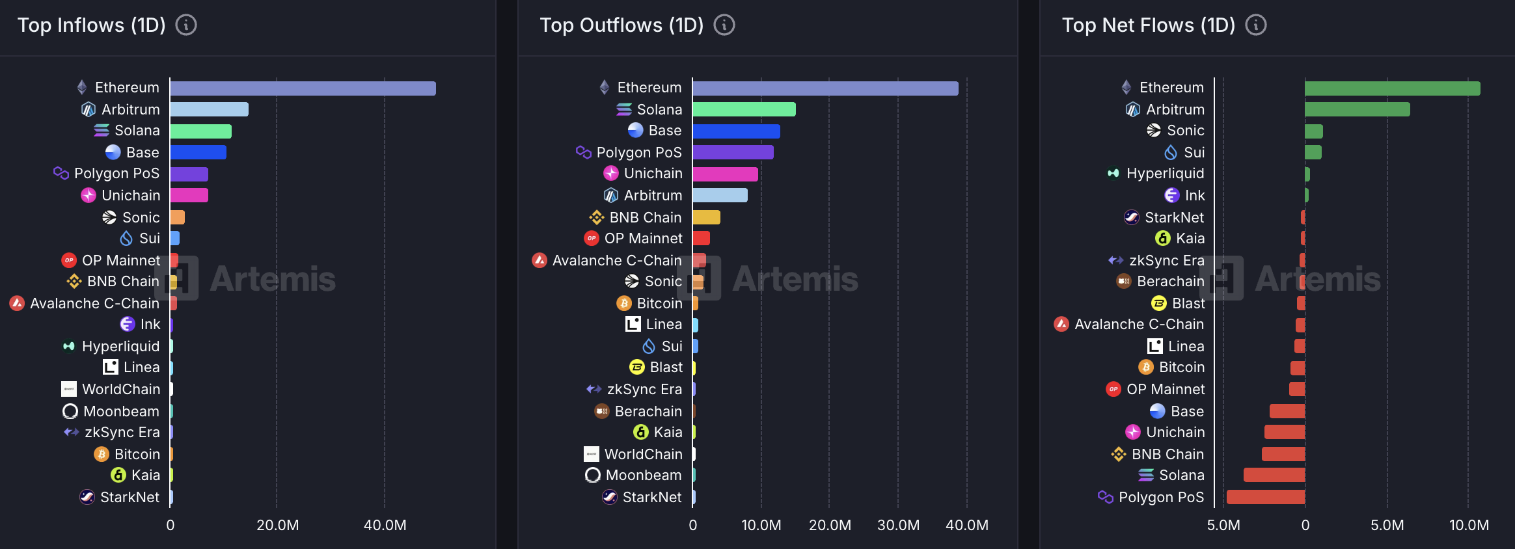This screenshot has width=1515, height=549.
Task: Click the OP Mainnet label in Top Outflows
Action: click(644, 238)
